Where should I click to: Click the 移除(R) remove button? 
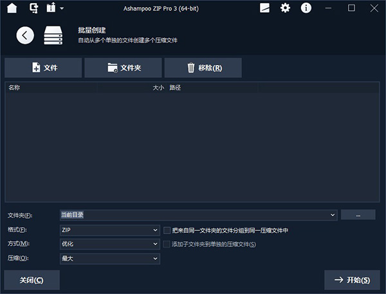coord(203,68)
